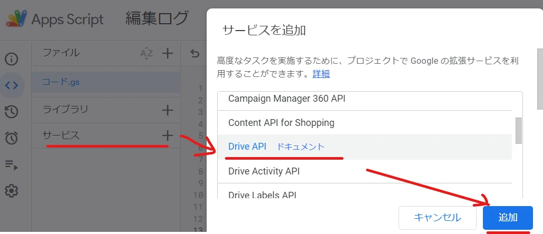This screenshot has width=543, height=234.
Task: Click the サービス section label
Action: pos(61,135)
